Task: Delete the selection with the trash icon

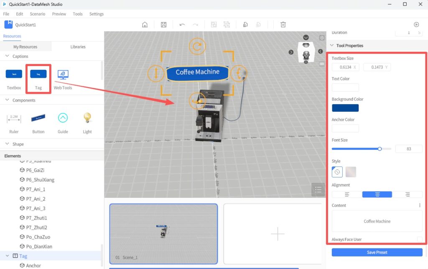Action: tap(283, 25)
